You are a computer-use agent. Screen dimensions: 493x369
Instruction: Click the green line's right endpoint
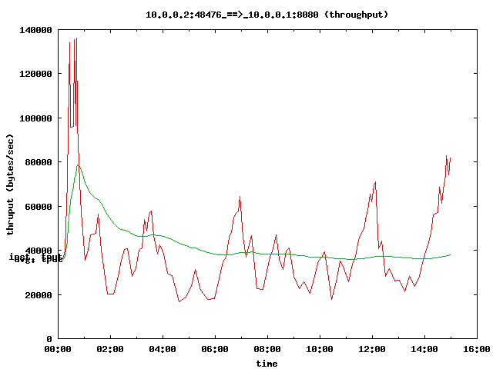click(x=451, y=254)
